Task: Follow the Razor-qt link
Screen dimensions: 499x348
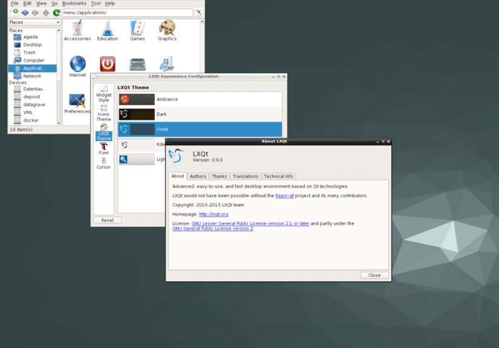Action: click(284, 195)
